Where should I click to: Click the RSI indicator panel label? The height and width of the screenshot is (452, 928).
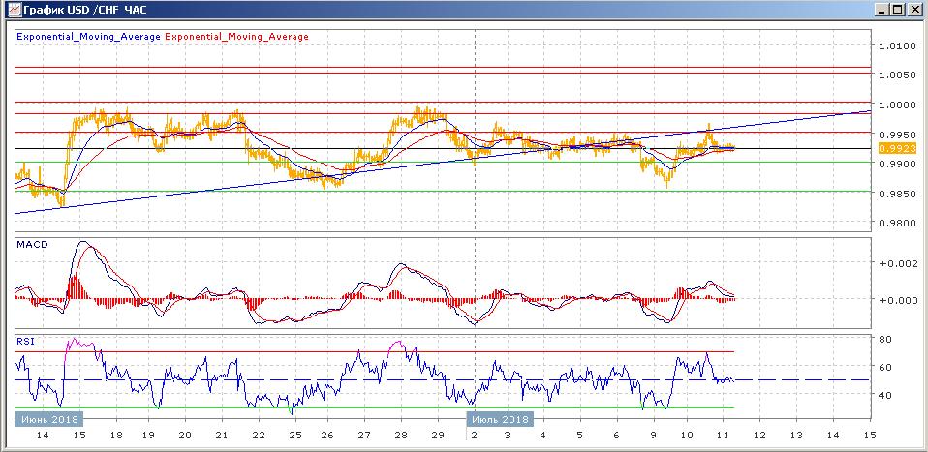point(26,341)
